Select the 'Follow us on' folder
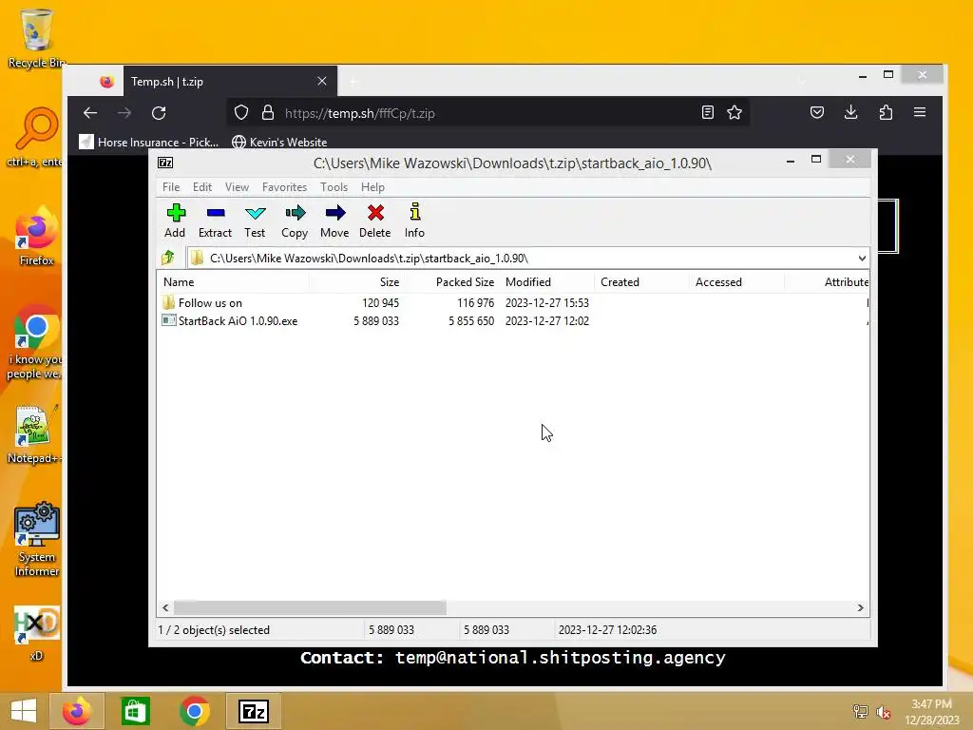This screenshot has height=730, width=973. pos(210,303)
